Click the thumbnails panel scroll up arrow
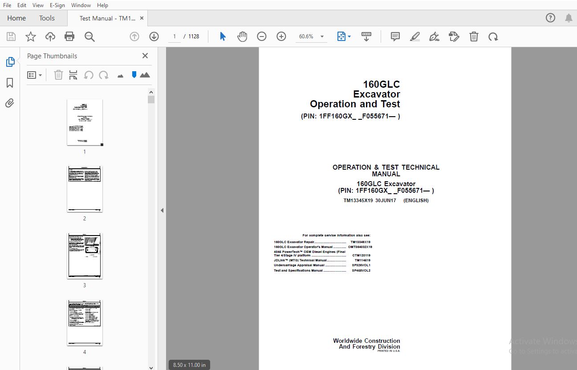This screenshot has height=370, width=577. pos(151,91)
